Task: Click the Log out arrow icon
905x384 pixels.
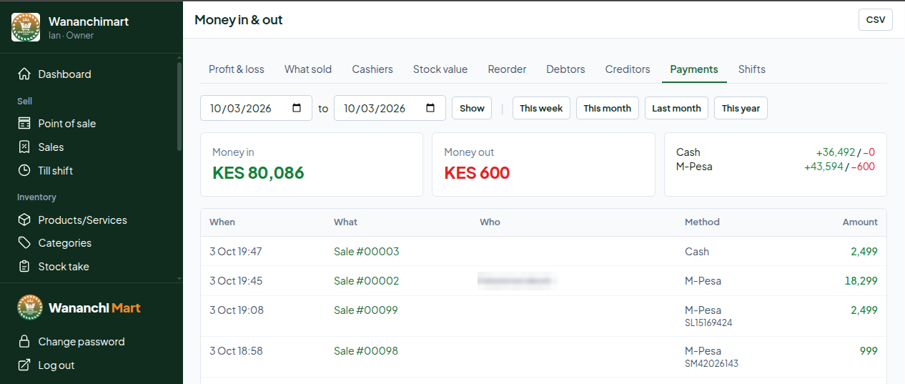Action: (24, 365)
